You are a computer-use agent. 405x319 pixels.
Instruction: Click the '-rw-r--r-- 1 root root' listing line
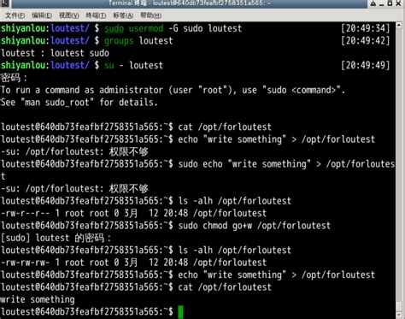pos(134,213)
